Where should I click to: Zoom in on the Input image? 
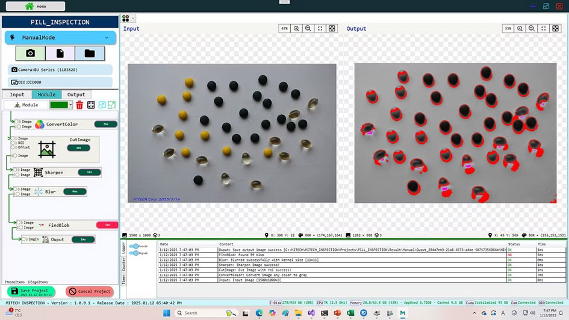pyautogui.click(x=297, y=29)
